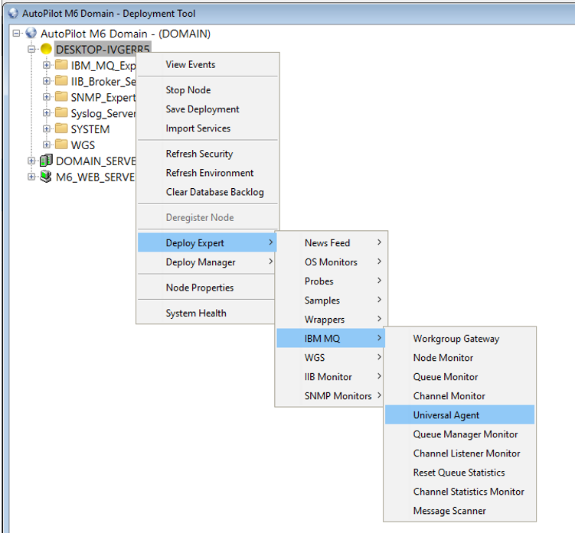Open the Deploy Manager submenu
Viewport: 575px width, 533px height.
point(207,262)
